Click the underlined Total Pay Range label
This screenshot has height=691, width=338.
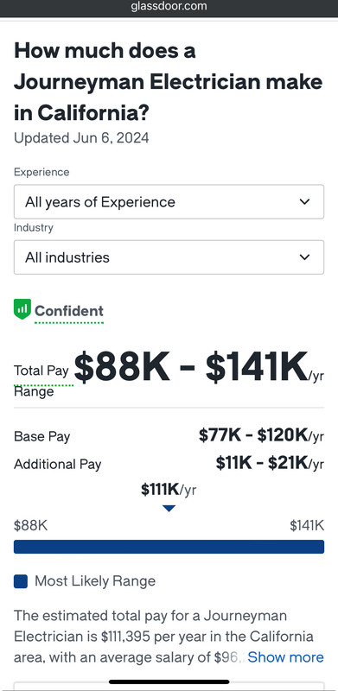tap(41, 381)
